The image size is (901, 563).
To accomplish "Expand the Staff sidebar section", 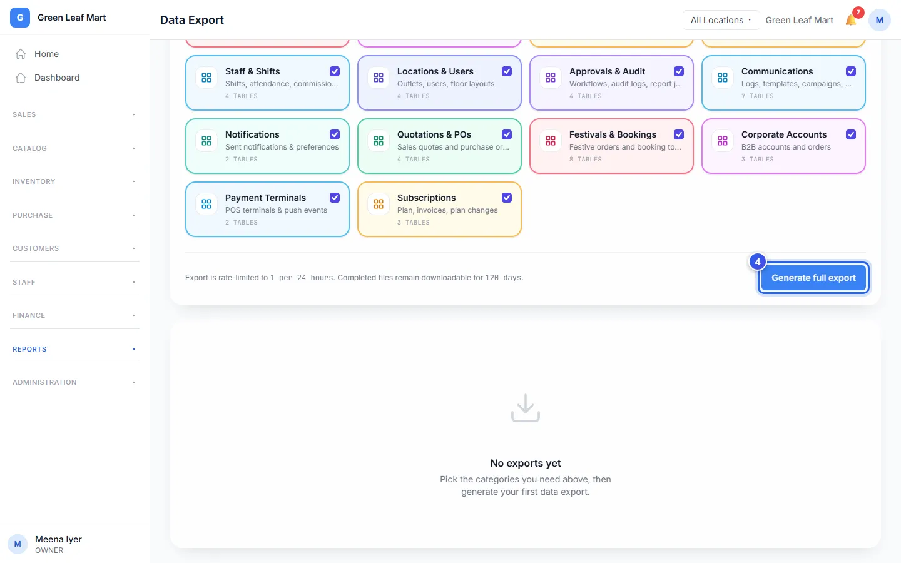I will [x=75, y=282].
